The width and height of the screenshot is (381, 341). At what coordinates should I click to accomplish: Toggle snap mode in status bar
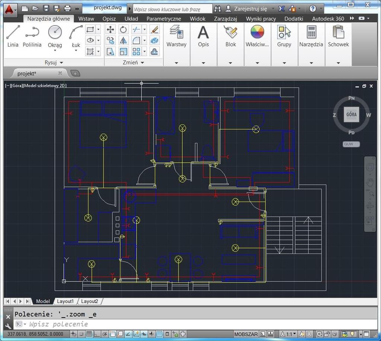81,334
